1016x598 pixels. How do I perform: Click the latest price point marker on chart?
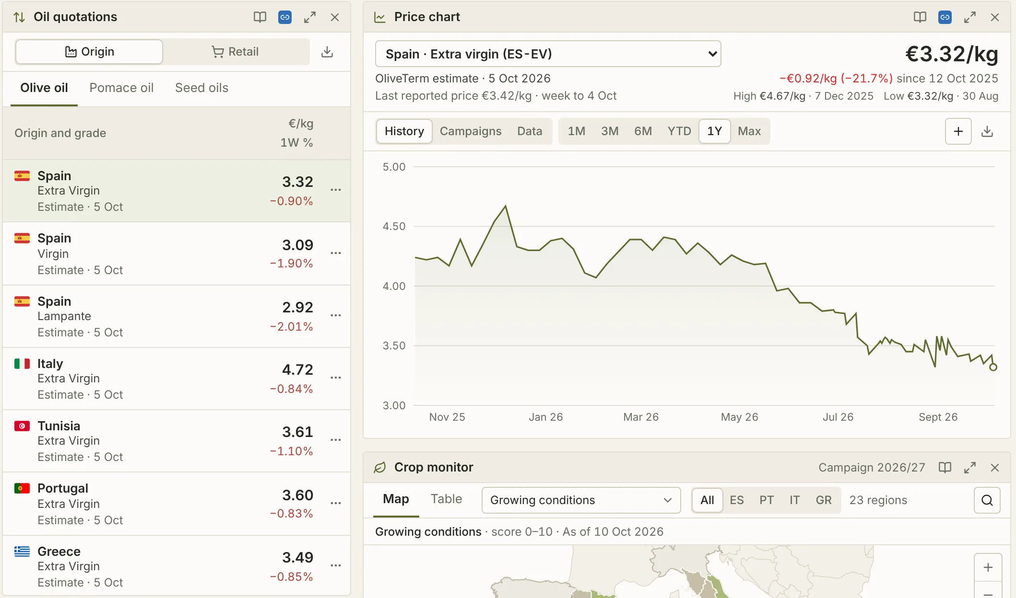pyautogui.click(x=993, y=367)
